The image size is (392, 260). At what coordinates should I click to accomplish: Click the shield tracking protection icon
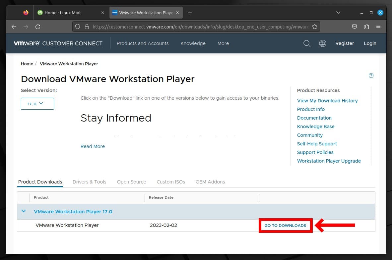point(77,26)
